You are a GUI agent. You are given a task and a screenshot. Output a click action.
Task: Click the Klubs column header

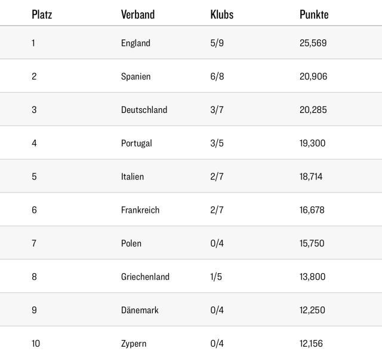click(221, 14)
